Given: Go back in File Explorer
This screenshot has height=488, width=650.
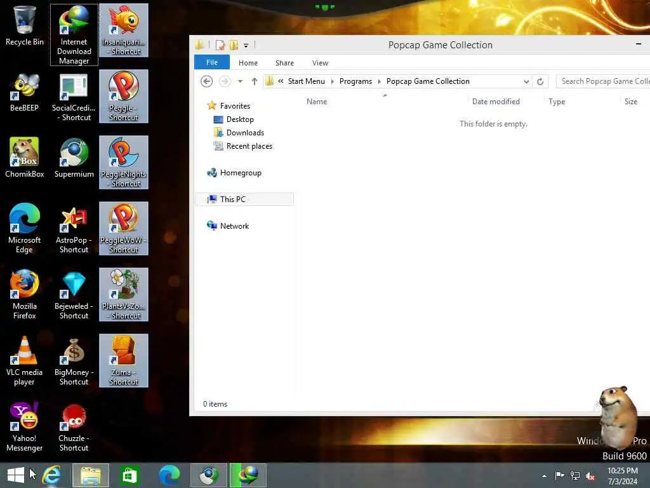Looking at the screenshot, I should 206,81.
